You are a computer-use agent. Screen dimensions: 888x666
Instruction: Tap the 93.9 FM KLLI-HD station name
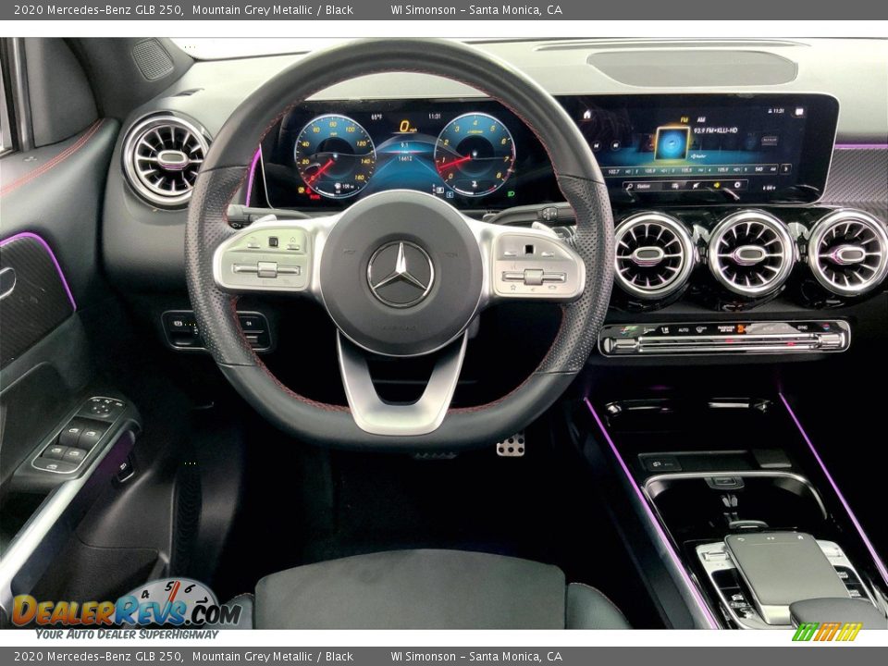point(715,130)
